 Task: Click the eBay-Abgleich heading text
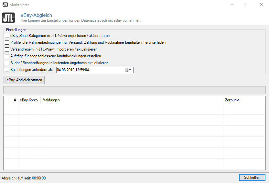(36, 15)
